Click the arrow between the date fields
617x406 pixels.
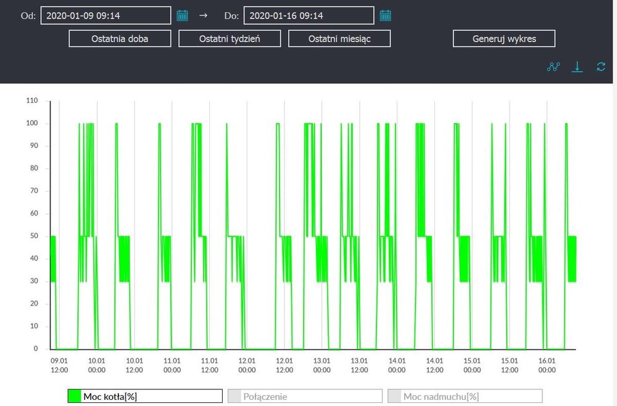pyautogui.click(x=203, y=15)
